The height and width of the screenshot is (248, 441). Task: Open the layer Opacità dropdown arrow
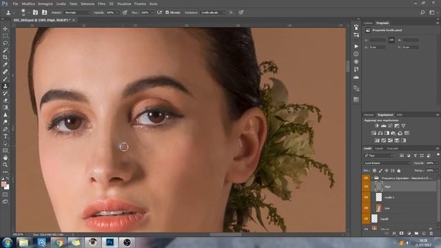click(437, 163)
